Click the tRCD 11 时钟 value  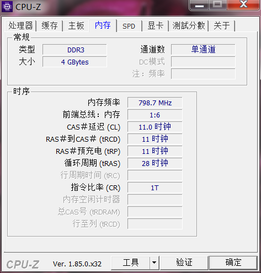click(155, 139)
